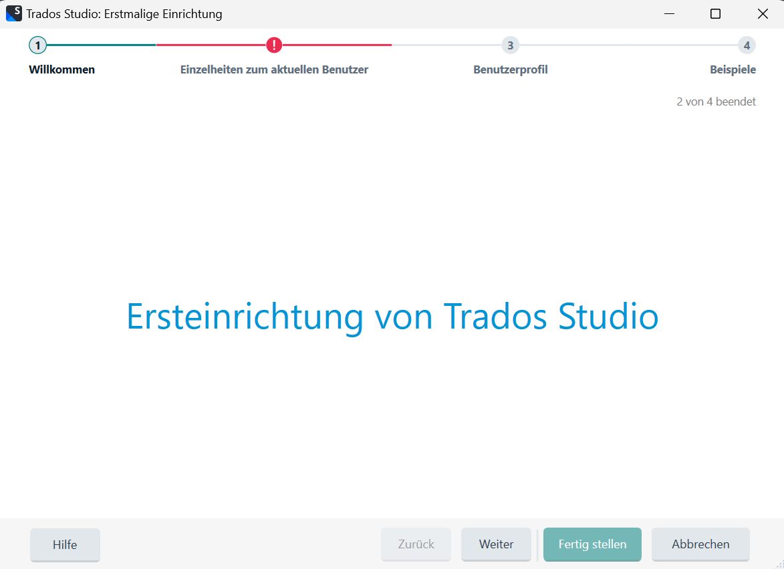The width and height of the screenshot is (784, 569).
Task: Minimize the setup window
Action: tap(670, 14)
